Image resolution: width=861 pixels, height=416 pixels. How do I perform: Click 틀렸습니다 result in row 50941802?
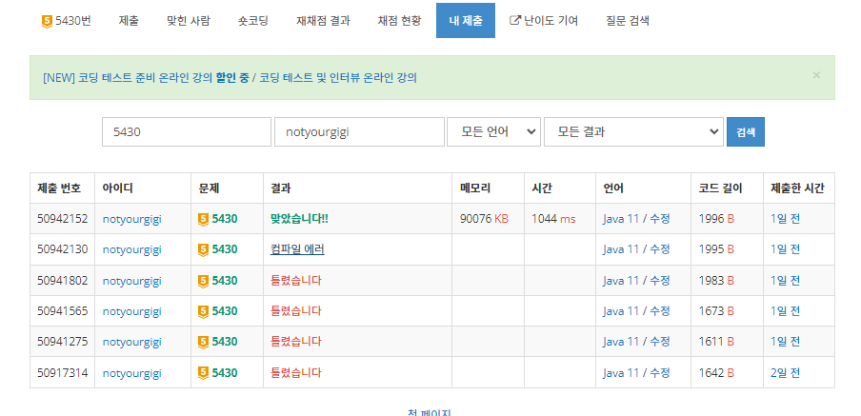(x=296, y=281)
